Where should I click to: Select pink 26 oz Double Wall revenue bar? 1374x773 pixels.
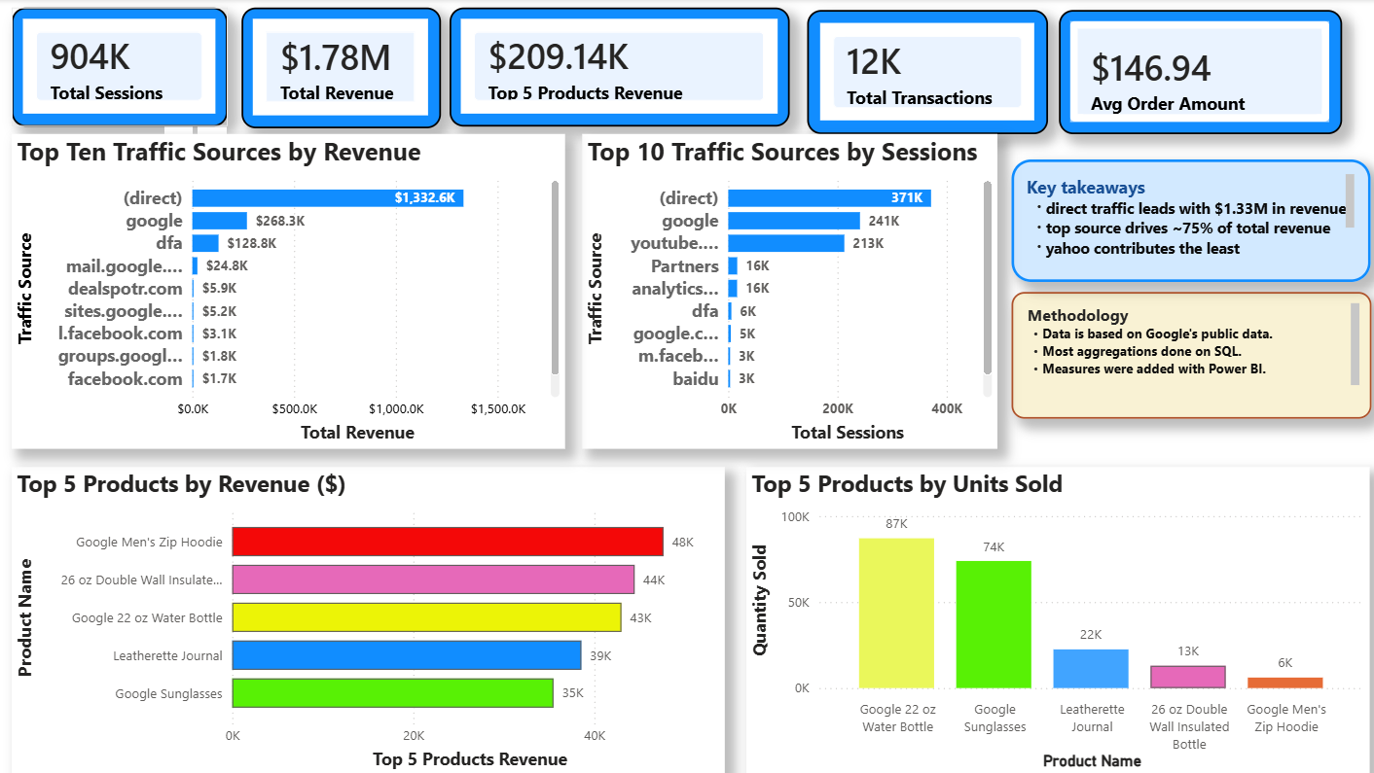(433, 580)
